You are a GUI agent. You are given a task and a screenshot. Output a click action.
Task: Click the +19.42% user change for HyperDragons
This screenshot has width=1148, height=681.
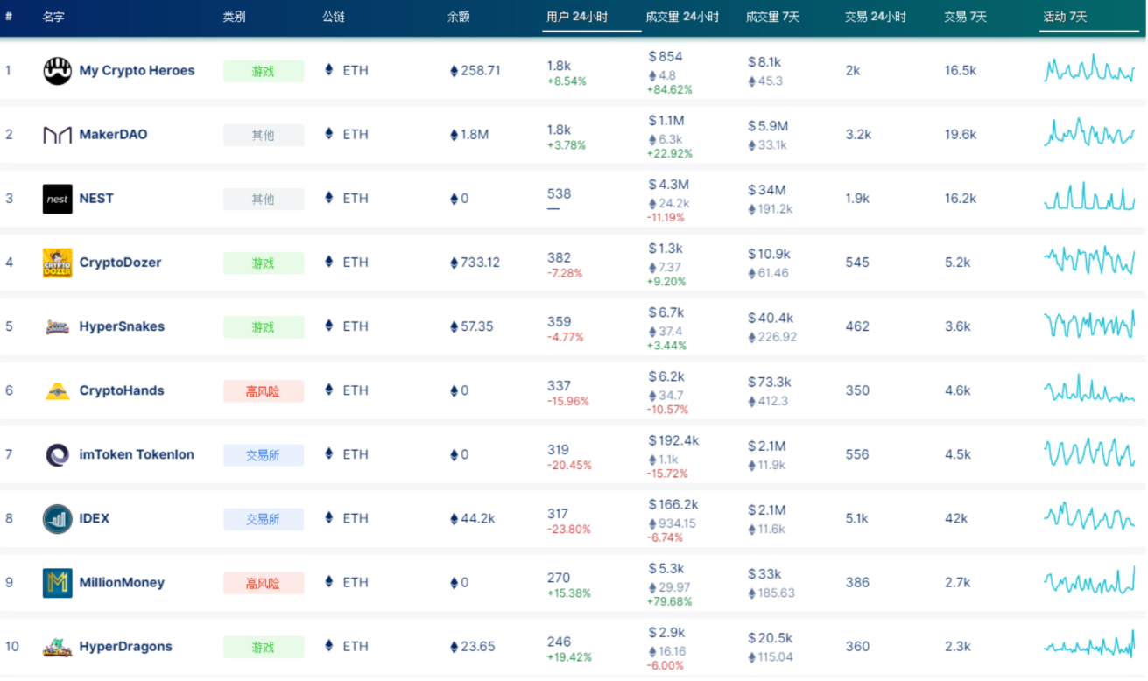pos(569,657)
